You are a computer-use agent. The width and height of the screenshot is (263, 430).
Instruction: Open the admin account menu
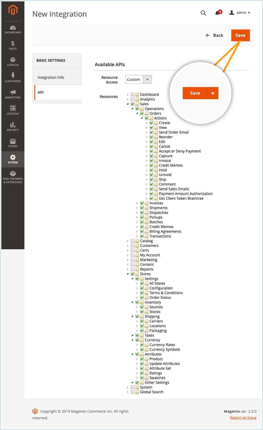(x=240, y=13)
